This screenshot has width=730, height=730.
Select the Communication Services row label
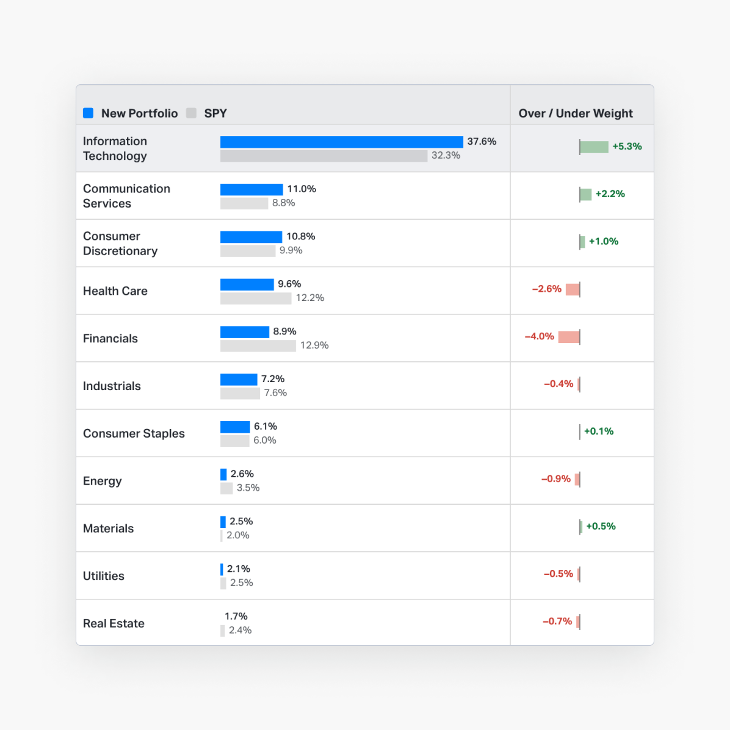point(126,196)
